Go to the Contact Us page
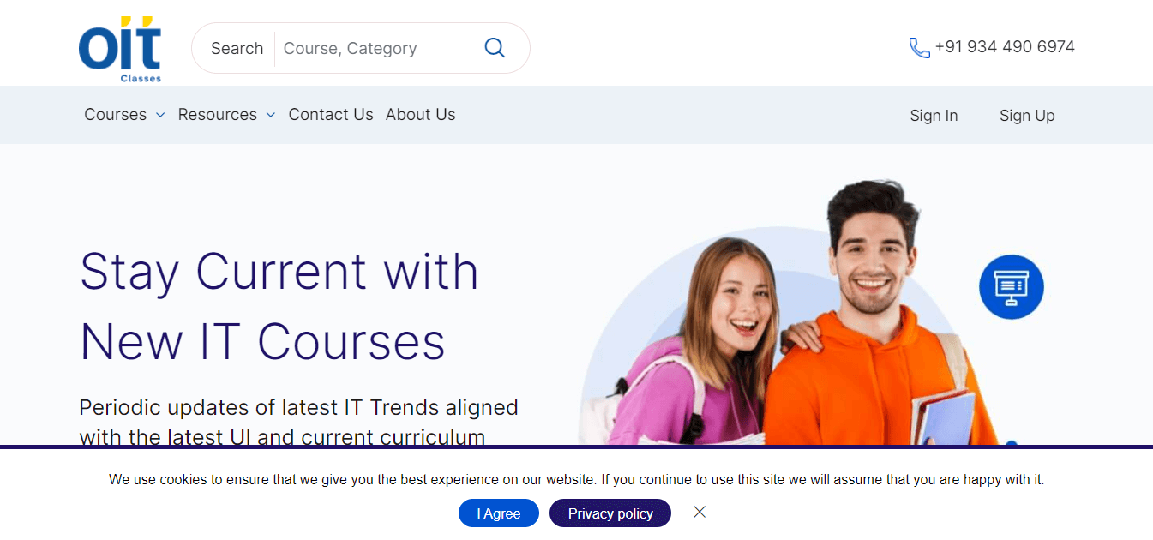Screen dimensions: 1153x540 (x=331, y=115)
